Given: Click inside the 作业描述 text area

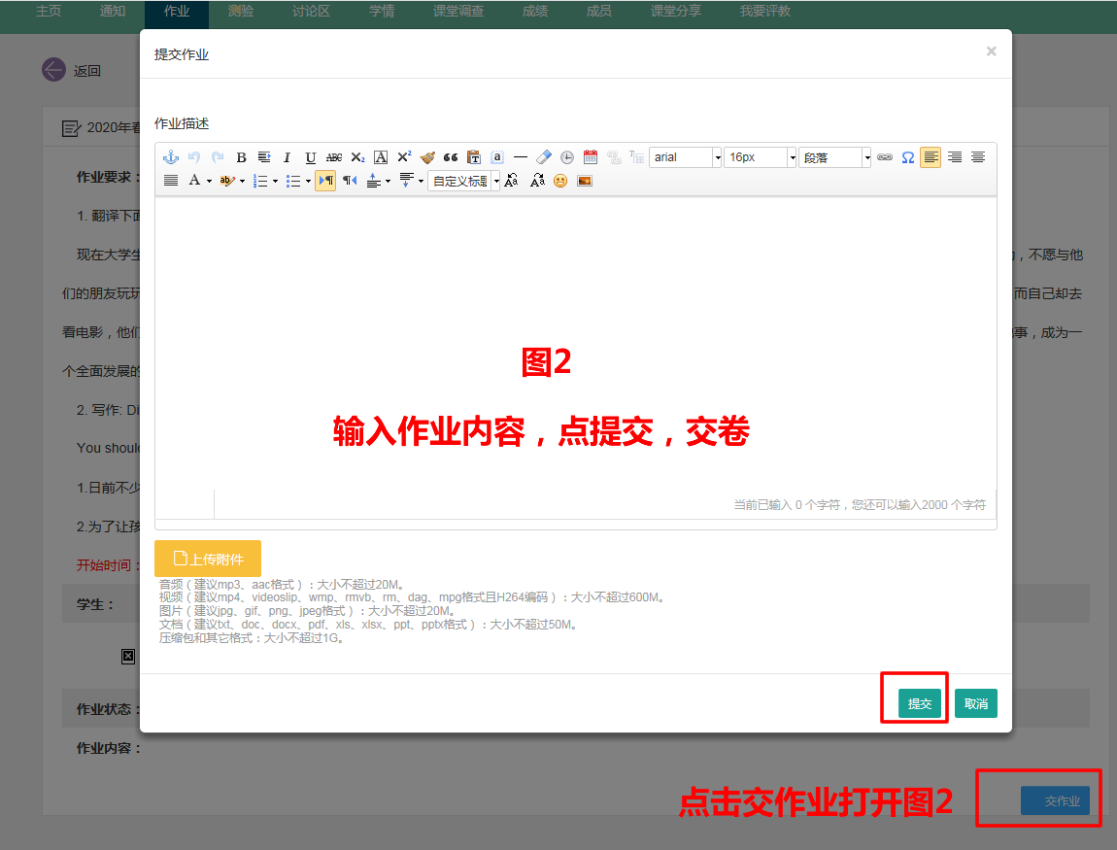Looking at the screenshot, I should pyautogui.click(x=575, y=340).
